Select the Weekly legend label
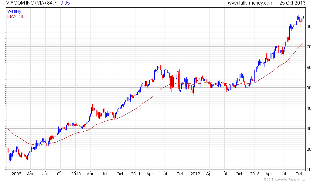 coord(14,11)
